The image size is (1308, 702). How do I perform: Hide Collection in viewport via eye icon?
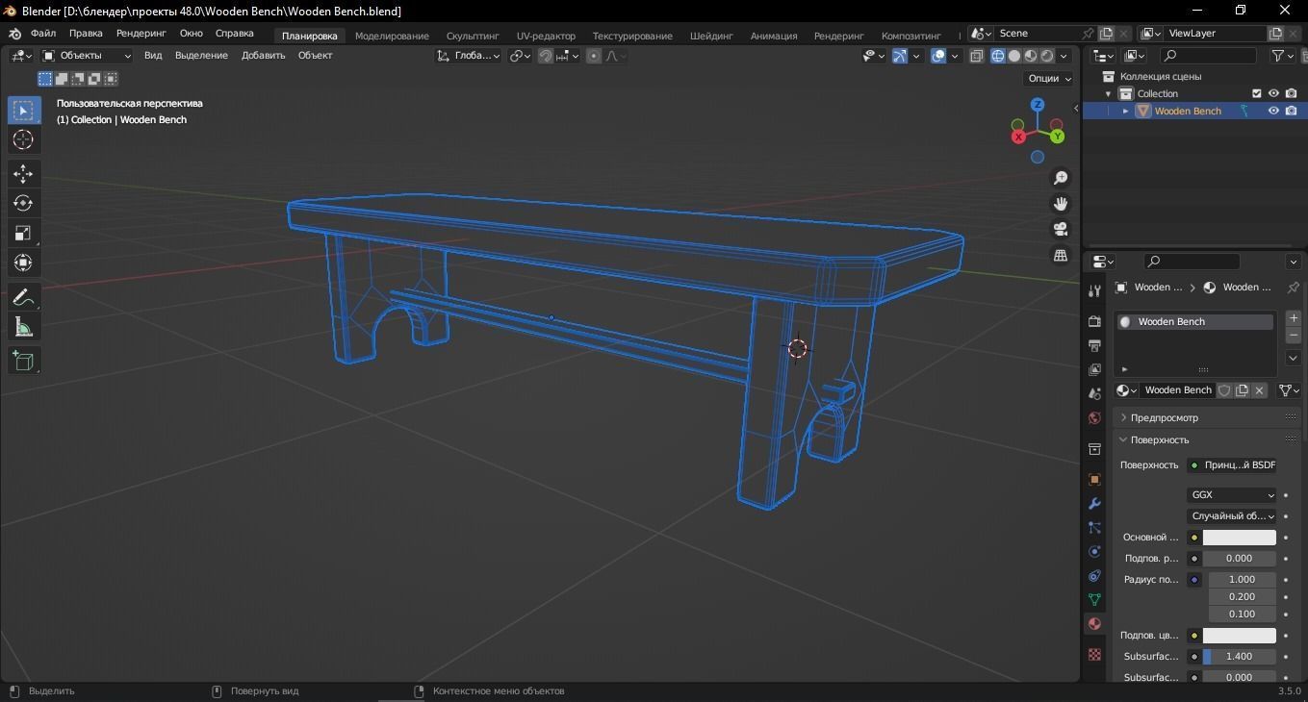(1273, 93)
